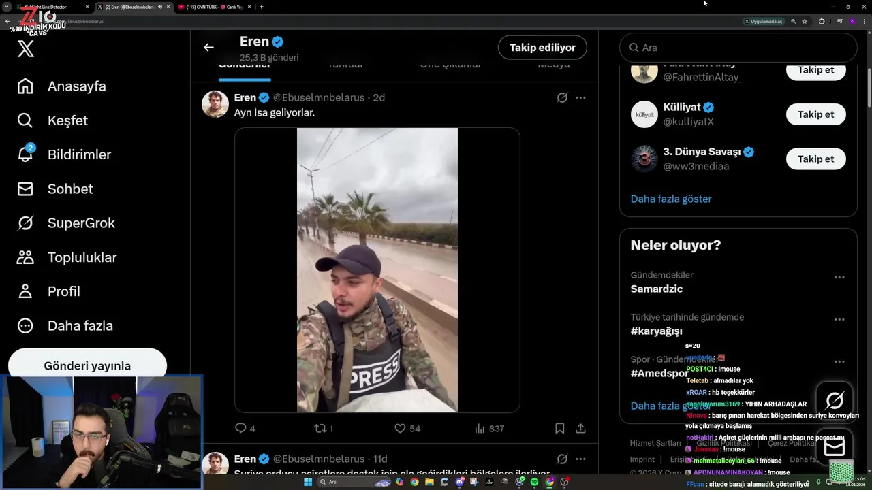This screenshot has height=490, width=872.
Task: Open browser extensions puzzle icon
Action: pyautogui.click(x=822, y=21)
